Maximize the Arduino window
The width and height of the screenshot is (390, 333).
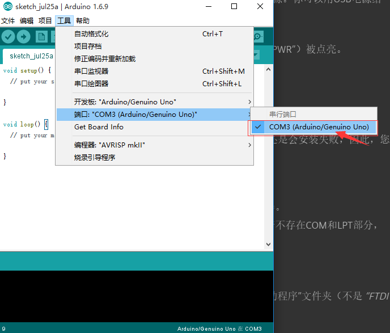click(234, 6)
